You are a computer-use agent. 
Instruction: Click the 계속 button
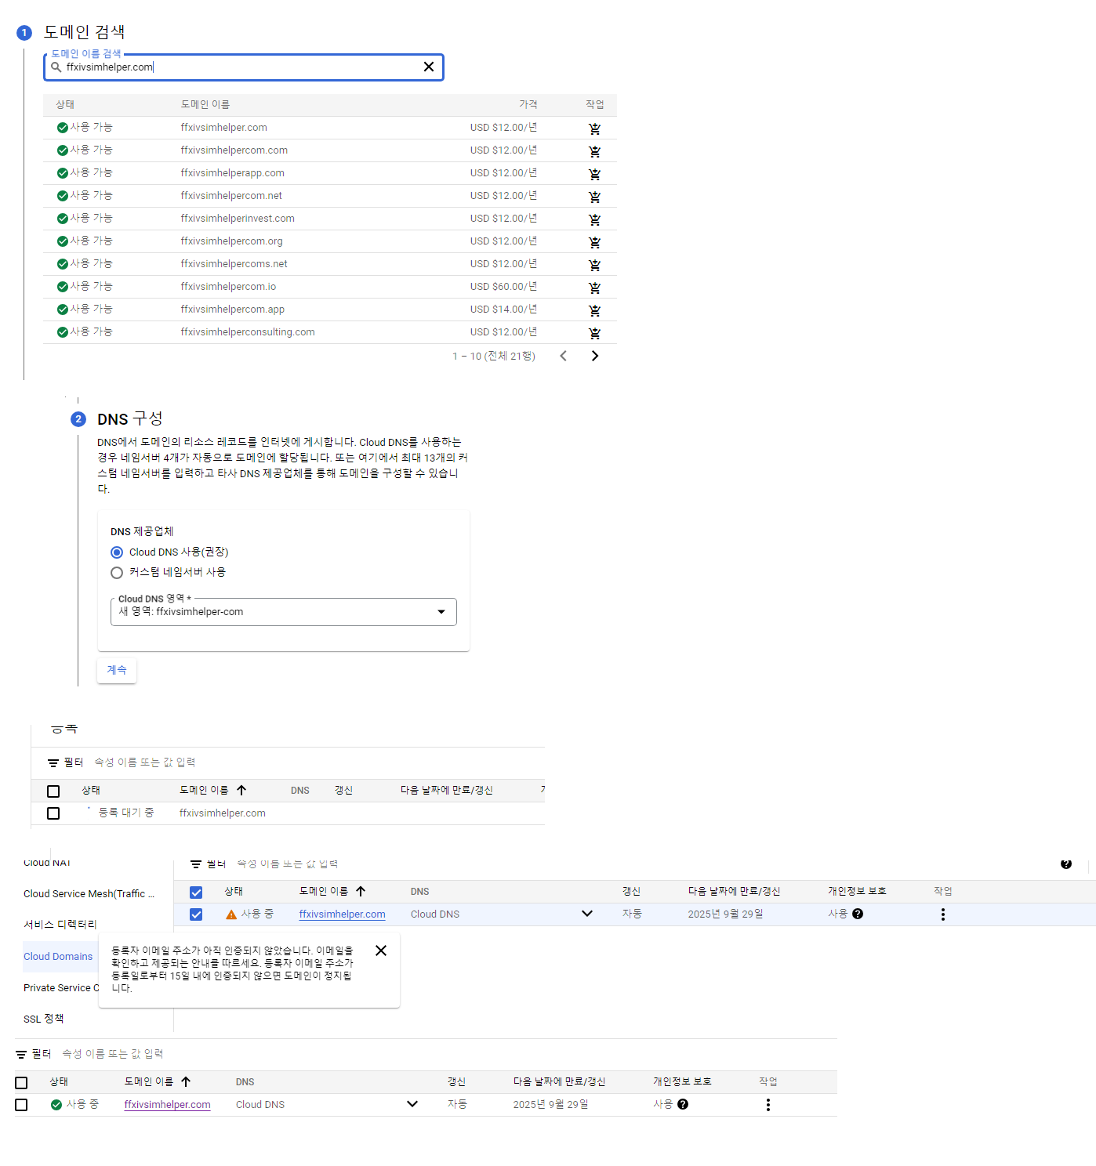[117, 671]
